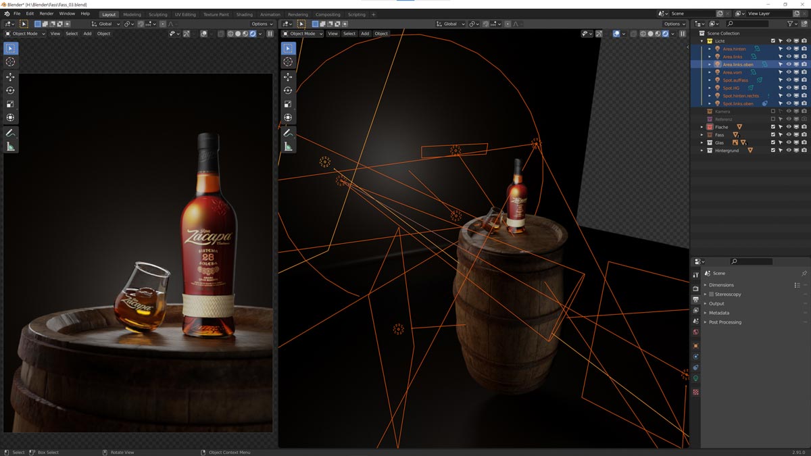The width and height of the screenshot is (811, 456).
Task: Open Global orientation dropdown in left header
Action: coord(105,24)
